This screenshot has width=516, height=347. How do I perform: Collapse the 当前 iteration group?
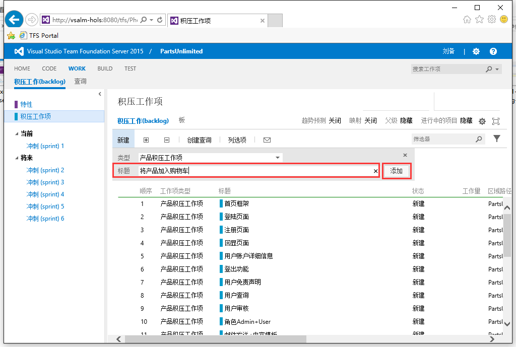[17, 134]
